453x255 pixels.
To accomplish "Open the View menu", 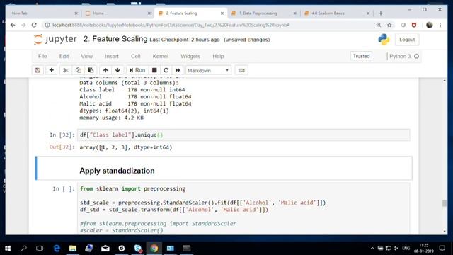I will click(86, 56).
